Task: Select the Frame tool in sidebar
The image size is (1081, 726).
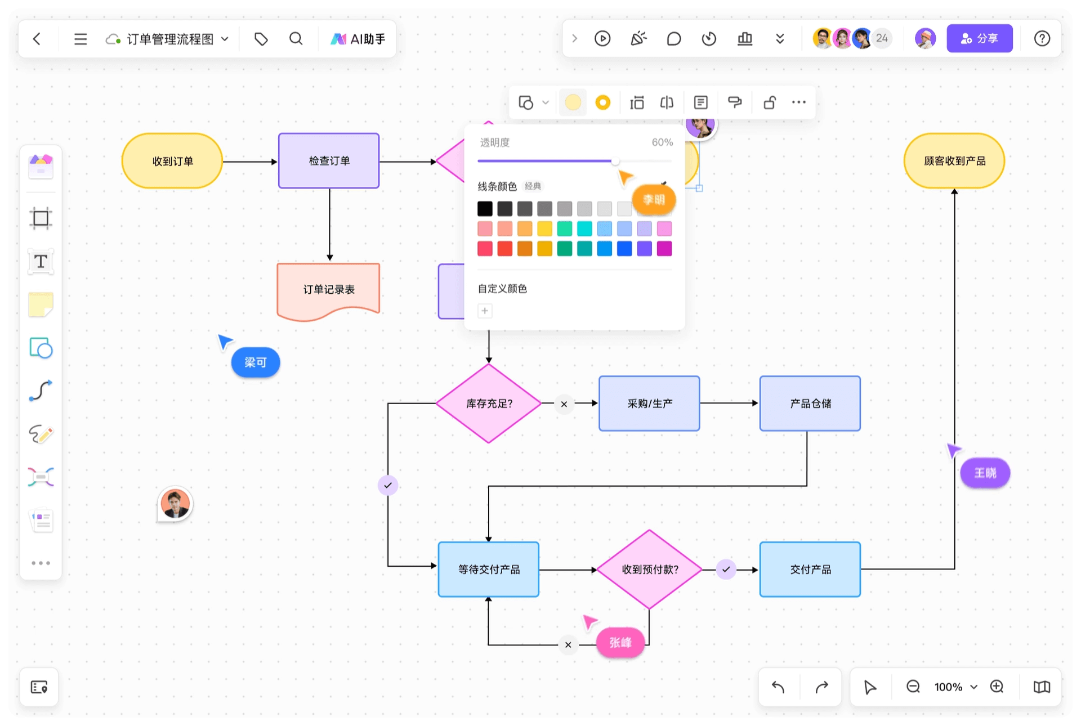Action: [x=41, y=218]
